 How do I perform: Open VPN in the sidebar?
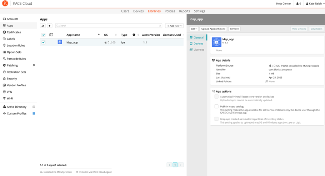(x=9, y=92)
